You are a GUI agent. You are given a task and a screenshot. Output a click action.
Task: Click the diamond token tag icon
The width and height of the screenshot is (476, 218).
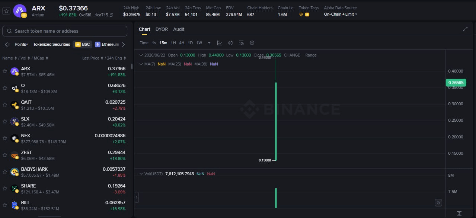[x=301, y=15]
